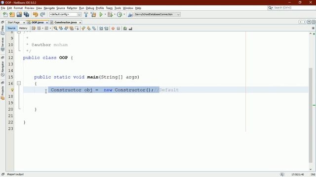Profile the project from main toolbar
This screenshot has width=316, height=177.
(x=119, y=14)
